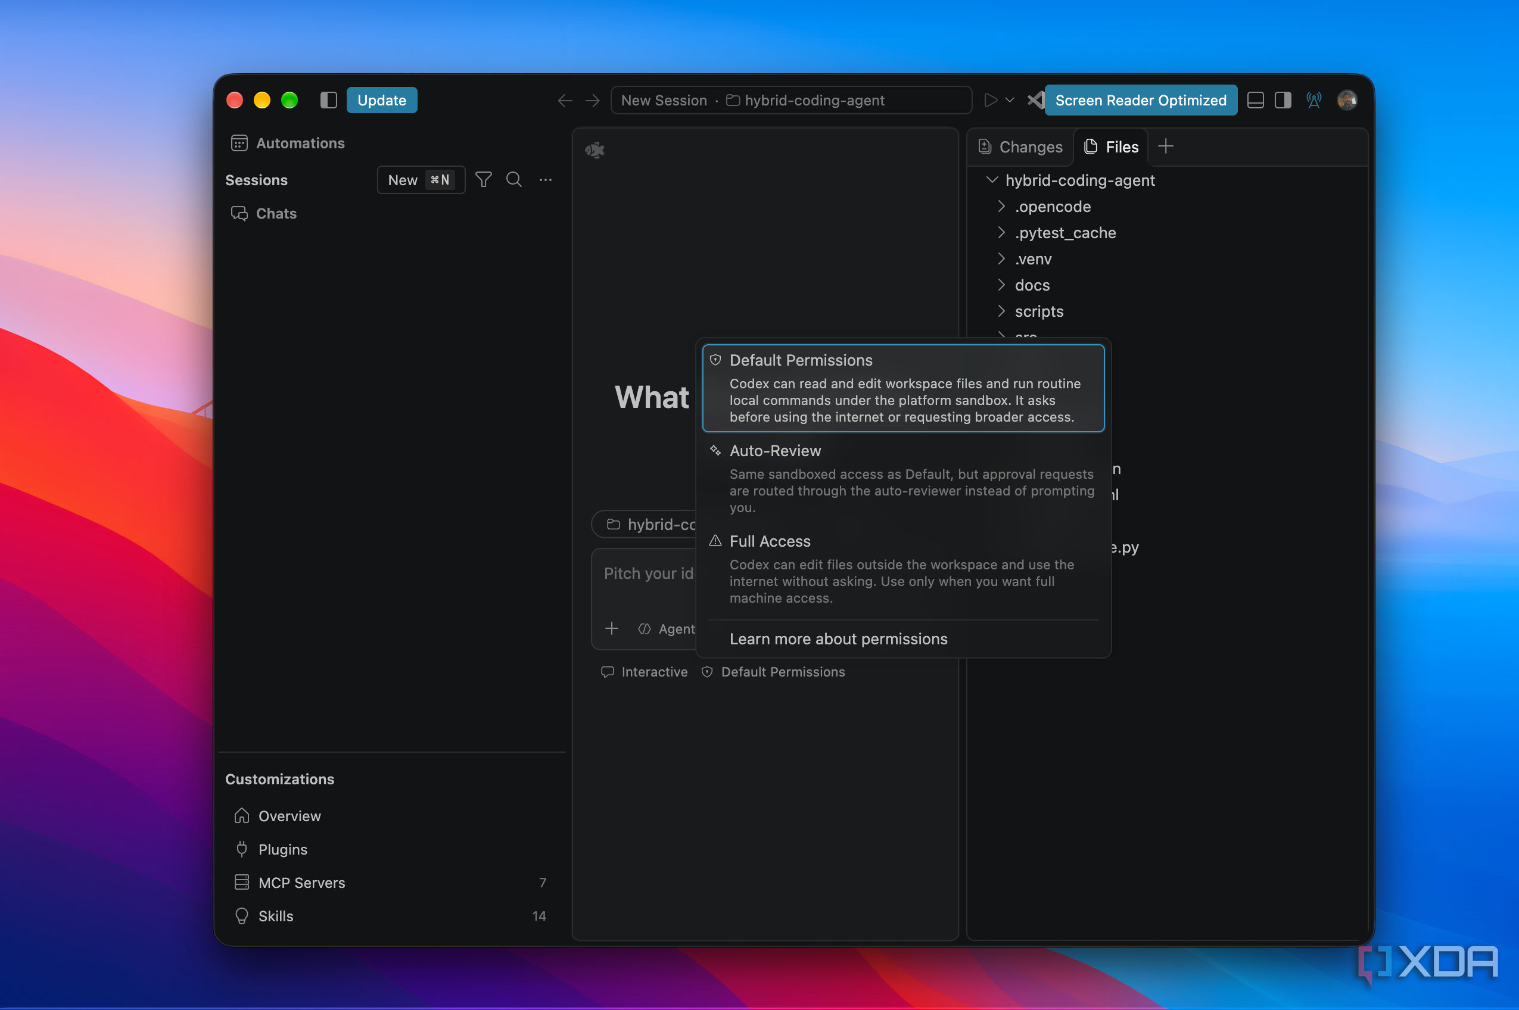Click the Update button
This screenshot has height=1010, width=1519.
tap(381, 100)
